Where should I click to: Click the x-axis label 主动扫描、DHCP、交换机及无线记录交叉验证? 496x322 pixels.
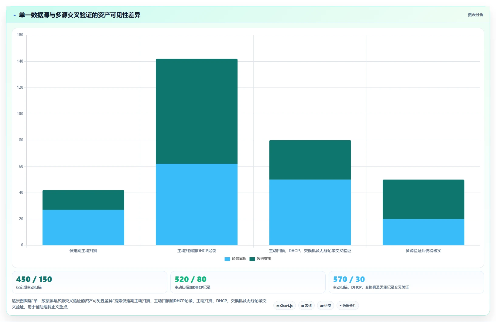(x=310, y=251)
